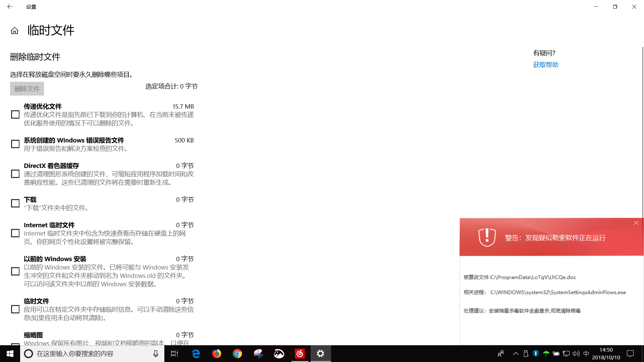Open NetEase Cloud Music taskbar icon
This screenshot has width=644, height=362.
300,354
